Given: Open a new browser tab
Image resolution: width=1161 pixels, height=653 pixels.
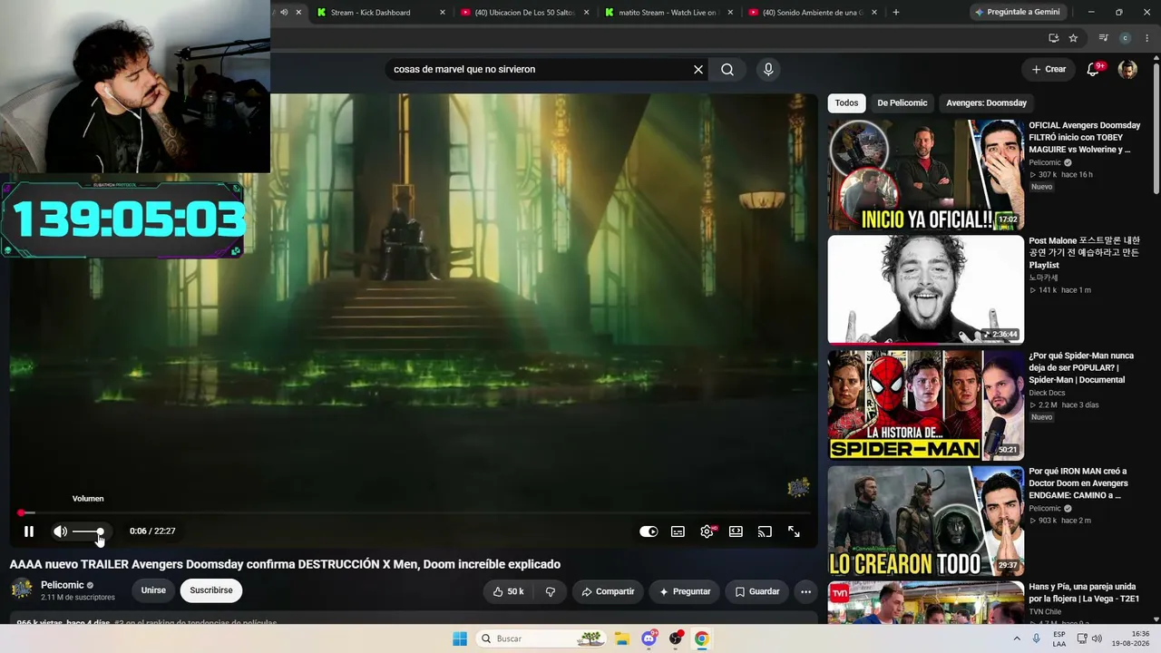Looking at the screenshot, I should (x=896, y=13).
